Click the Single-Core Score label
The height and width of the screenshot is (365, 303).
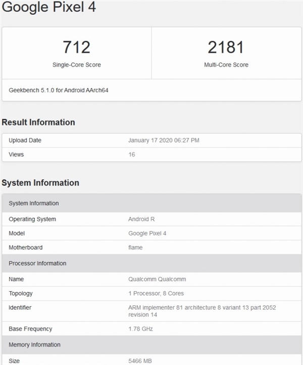76,65
